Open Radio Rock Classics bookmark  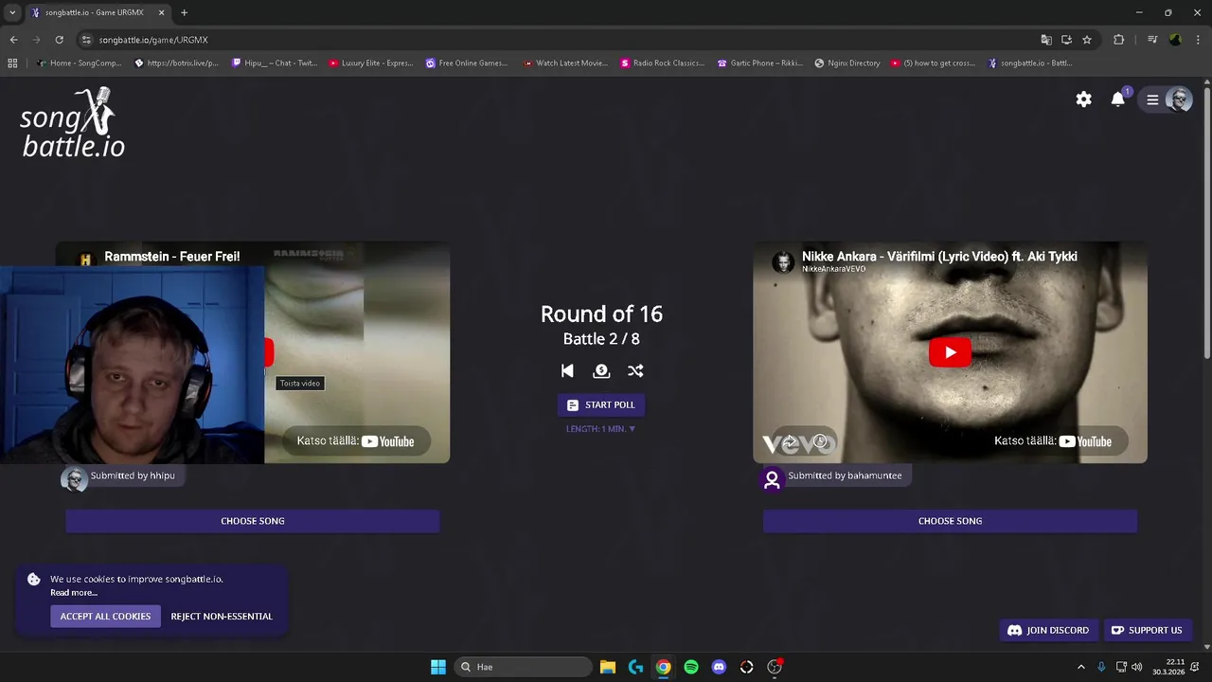(x=663, y=63)
